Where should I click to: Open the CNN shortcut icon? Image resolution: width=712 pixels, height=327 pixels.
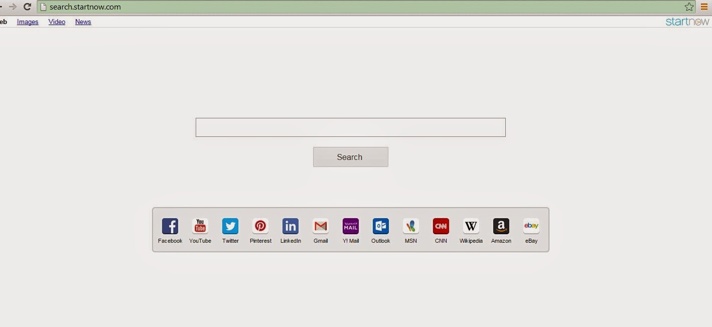pyautogui.click(x=441, y=226)
